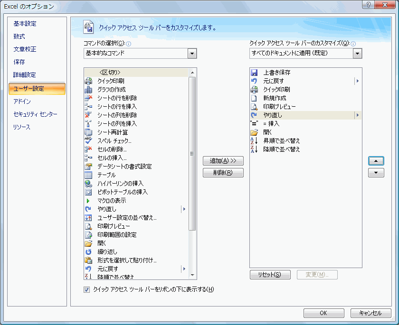Select the = 挿入 icon in right list

click(254, 124)
